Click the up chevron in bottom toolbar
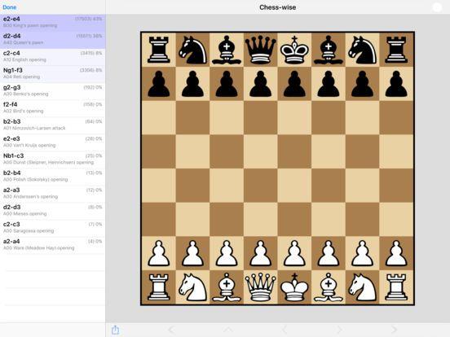 228,330
